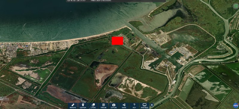Open the Share options

pyautogui.click(x=124, y=106)
